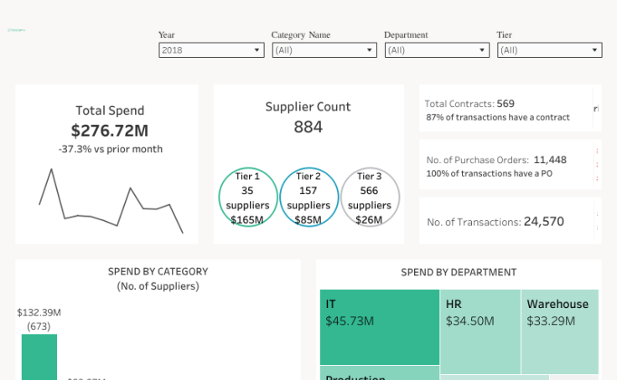Click the No. of Purchase Orders card

(x=506, y=166)
